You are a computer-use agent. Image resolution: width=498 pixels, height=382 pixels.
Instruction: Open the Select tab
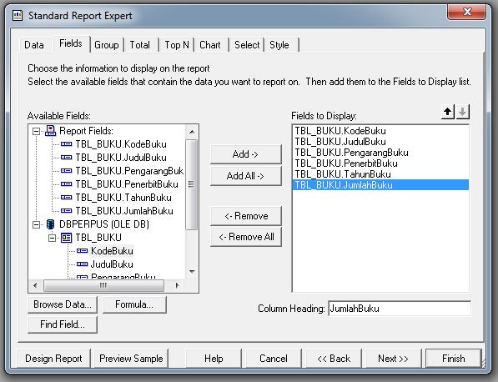247,45
